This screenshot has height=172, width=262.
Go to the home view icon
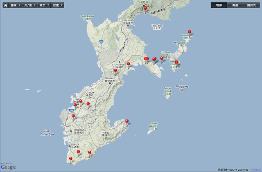[5, 5]
